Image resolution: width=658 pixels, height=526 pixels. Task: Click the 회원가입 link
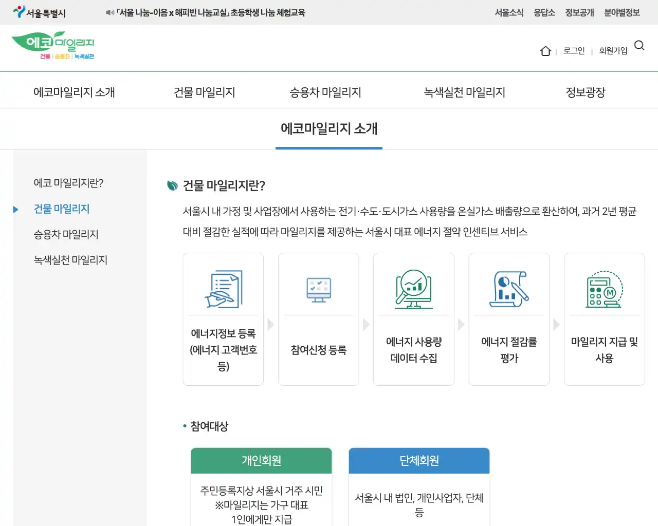613,51
